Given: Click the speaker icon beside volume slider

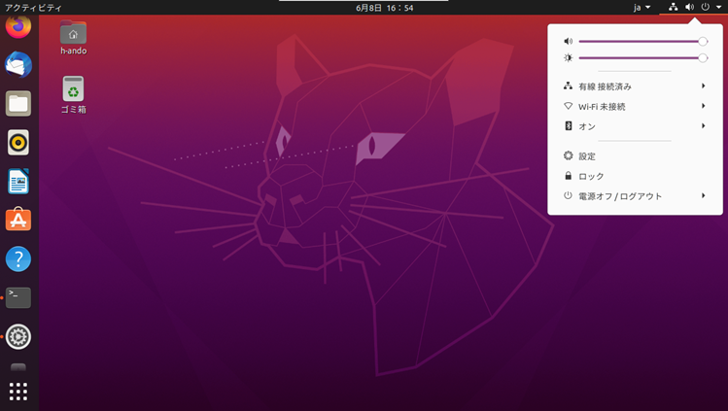Looking at the screenshot, I should pos(568,41).
